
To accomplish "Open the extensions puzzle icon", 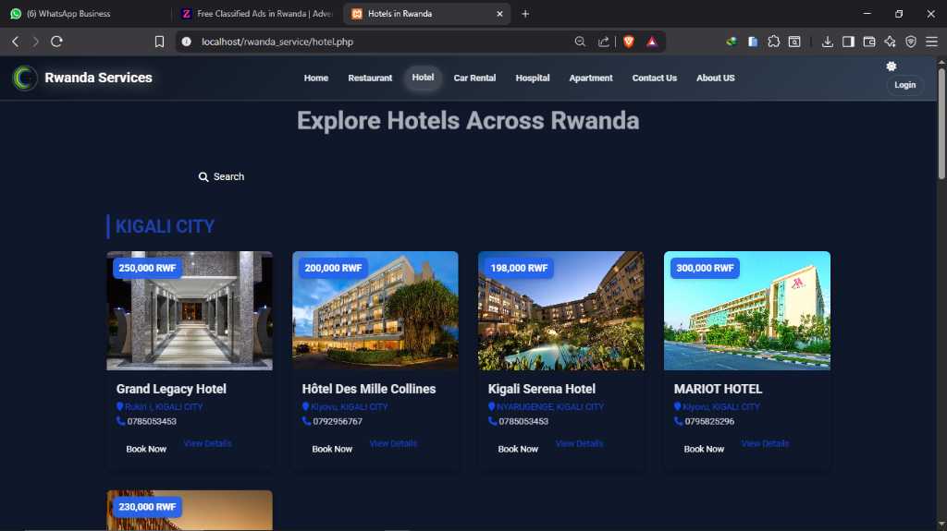I will coord(774,42).
